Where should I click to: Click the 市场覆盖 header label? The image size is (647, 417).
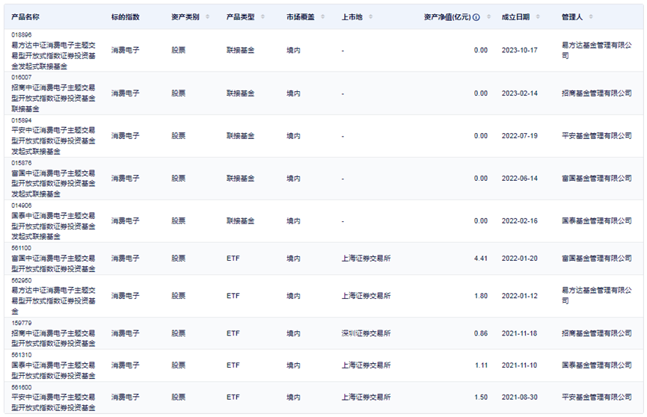click(301, 17)
